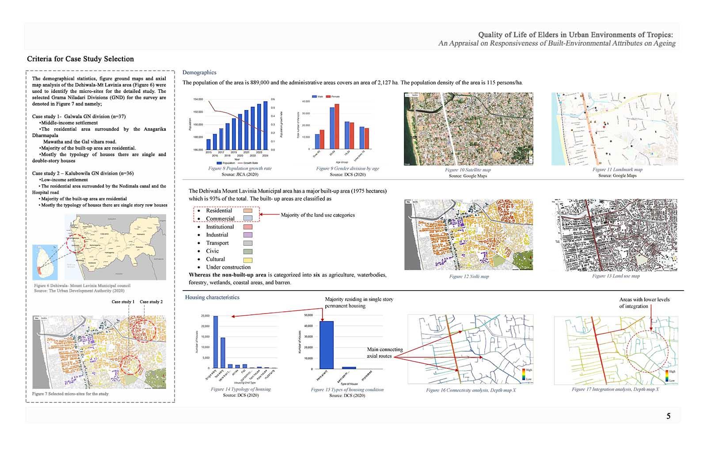This screenshot has width=707, height=455.
Task: Click the caption "Figure 6 Dehiwala- Mount Lavinia Municipal council"
Action: [x=82, y=286]
